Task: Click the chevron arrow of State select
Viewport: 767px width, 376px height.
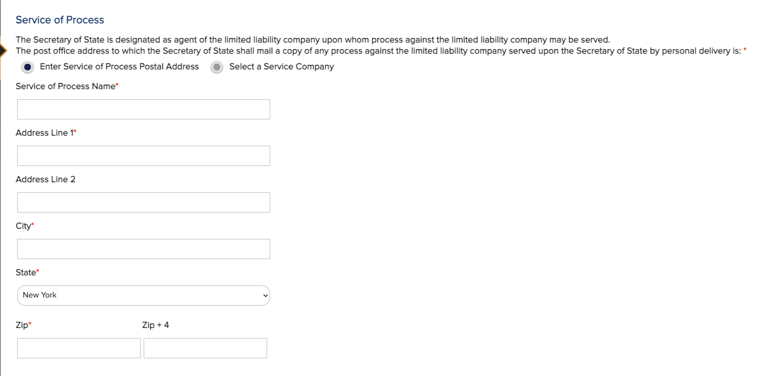Action: [x=266, y=296]
